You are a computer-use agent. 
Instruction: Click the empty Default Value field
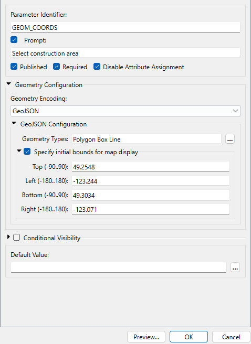pyautogui.click(x=119, y=267)
